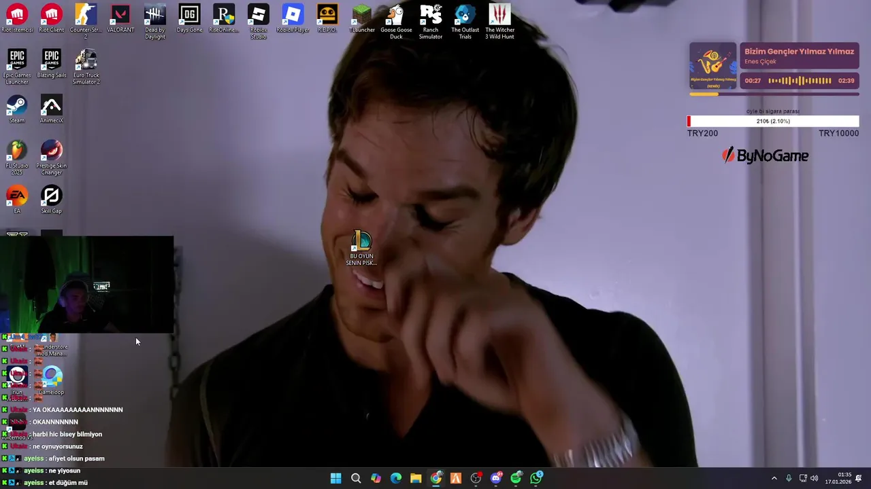Screen dimensions: 871x489
Task: Click chat message 'afiyet olsun pasam'
Action: pos(76,458)
